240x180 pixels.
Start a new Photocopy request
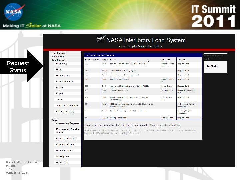[62, 63]
